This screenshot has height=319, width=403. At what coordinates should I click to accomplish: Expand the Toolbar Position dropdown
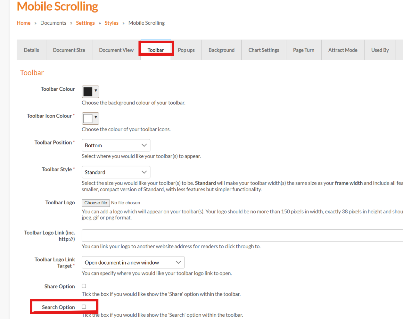click(x=116, y=145)
